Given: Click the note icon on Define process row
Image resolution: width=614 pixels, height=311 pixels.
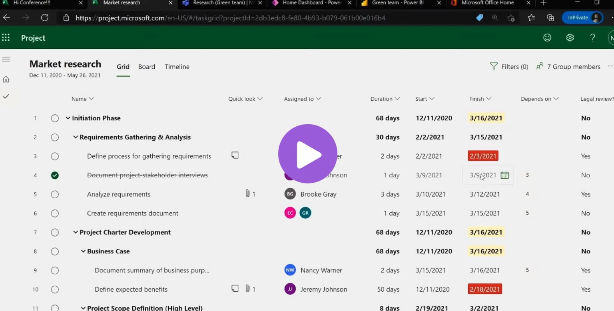Looking at the screenshot, I should [x=235, y=155].
